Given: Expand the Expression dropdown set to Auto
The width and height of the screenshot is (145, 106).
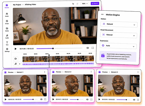Looking at the screenshot, I should [x=118, y=46].
